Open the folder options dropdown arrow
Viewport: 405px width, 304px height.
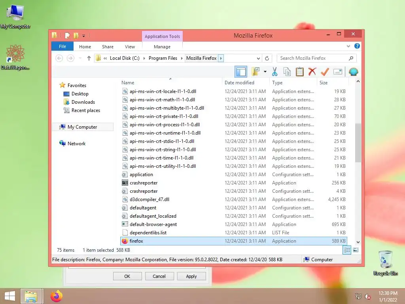[265, 72]
